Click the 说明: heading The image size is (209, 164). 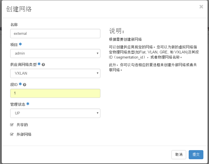pos(117,31)
